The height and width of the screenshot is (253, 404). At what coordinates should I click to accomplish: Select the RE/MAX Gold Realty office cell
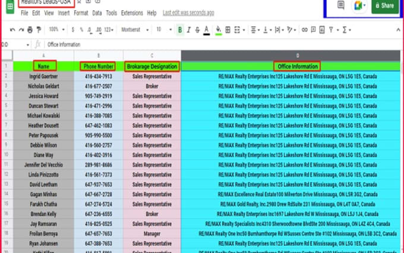tap(291, 204)
